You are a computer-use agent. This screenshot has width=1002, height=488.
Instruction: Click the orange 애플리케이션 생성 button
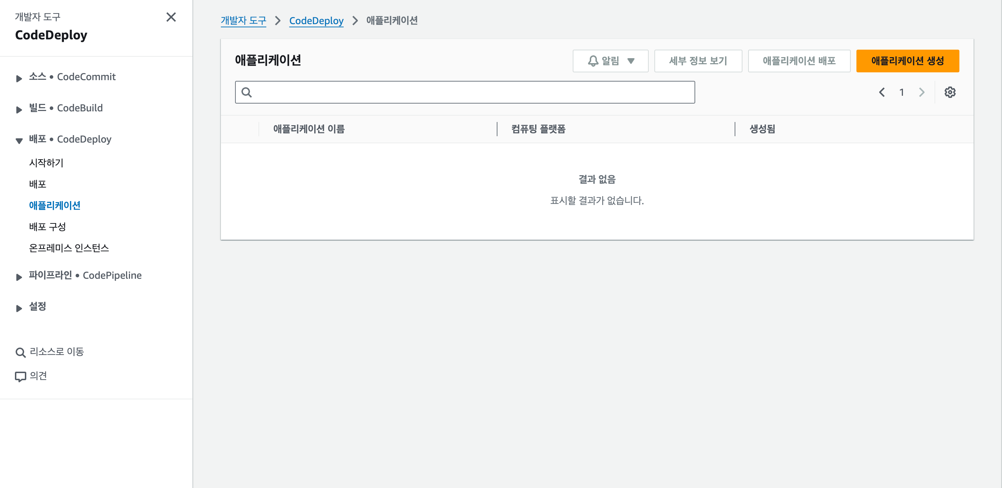click(907, 61)
